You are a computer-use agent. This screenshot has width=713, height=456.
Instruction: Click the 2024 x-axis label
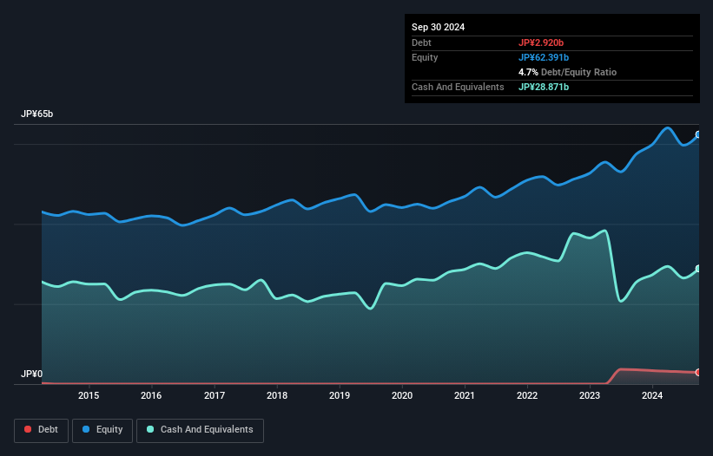tap(652, 395)
